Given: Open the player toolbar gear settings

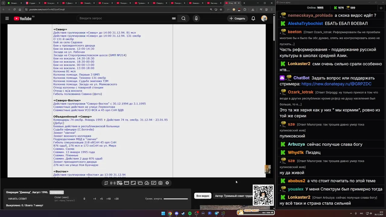Looking at the screenshot, I should pyautogui.click(x=167, y=183).
